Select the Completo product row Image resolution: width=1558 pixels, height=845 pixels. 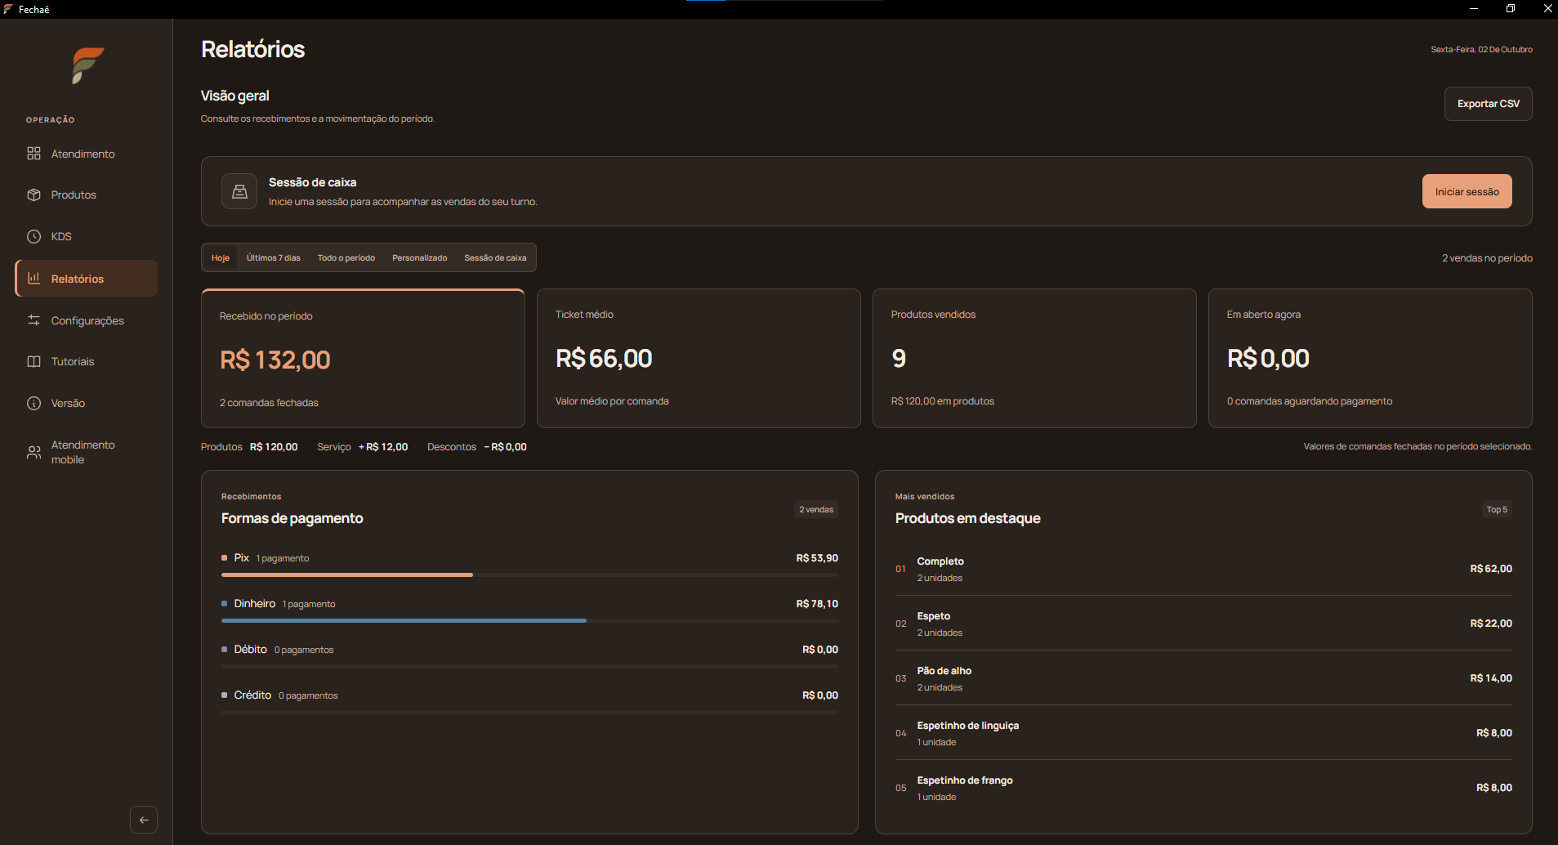(1203, 569)
